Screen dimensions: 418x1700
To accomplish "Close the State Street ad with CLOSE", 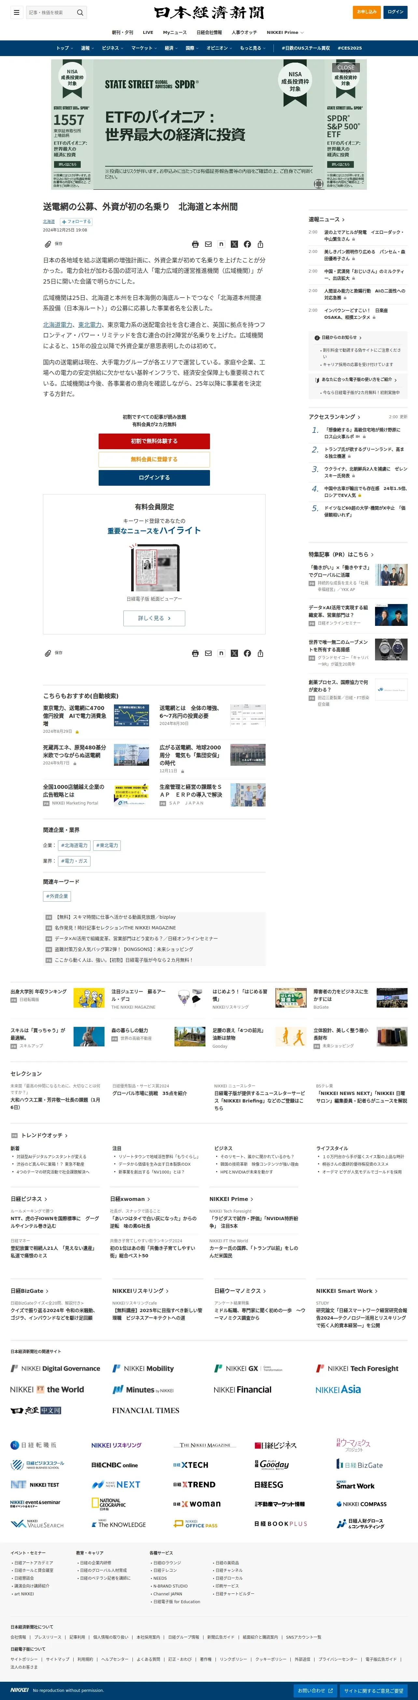I will [x=346, y=67].
